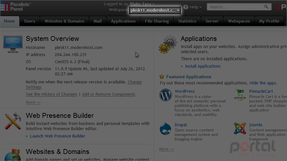The width and height of the screenshot is (287, 161).
Task: Click Add or Remove Components link
Action: tap(108, 94)
